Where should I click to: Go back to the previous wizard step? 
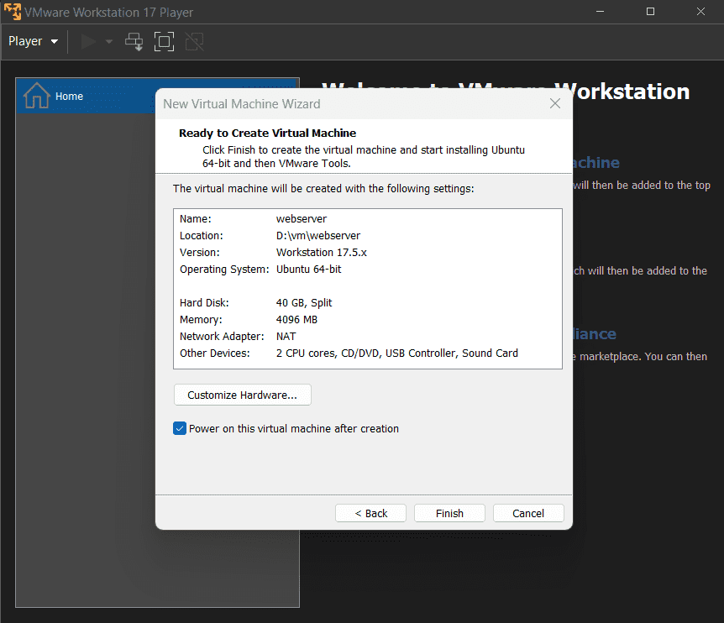tap(370, 513)
